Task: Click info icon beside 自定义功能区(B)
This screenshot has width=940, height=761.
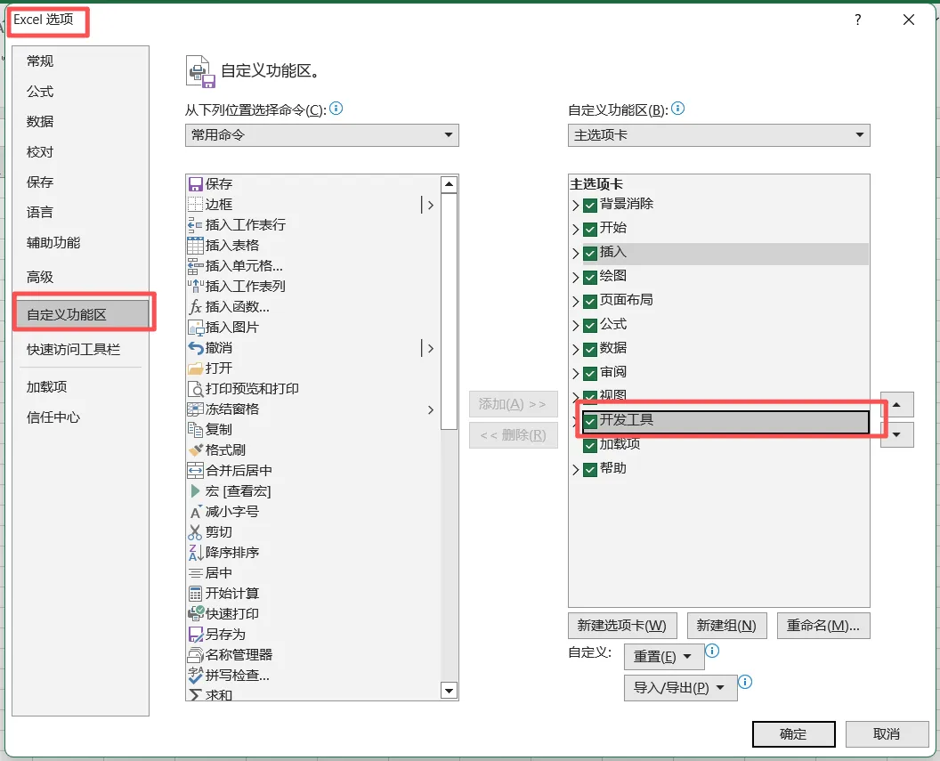Action: tap(678, 109)
